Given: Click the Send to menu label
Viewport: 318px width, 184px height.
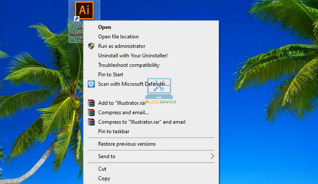Looking at the screenshot, I should tap(106, 156).
